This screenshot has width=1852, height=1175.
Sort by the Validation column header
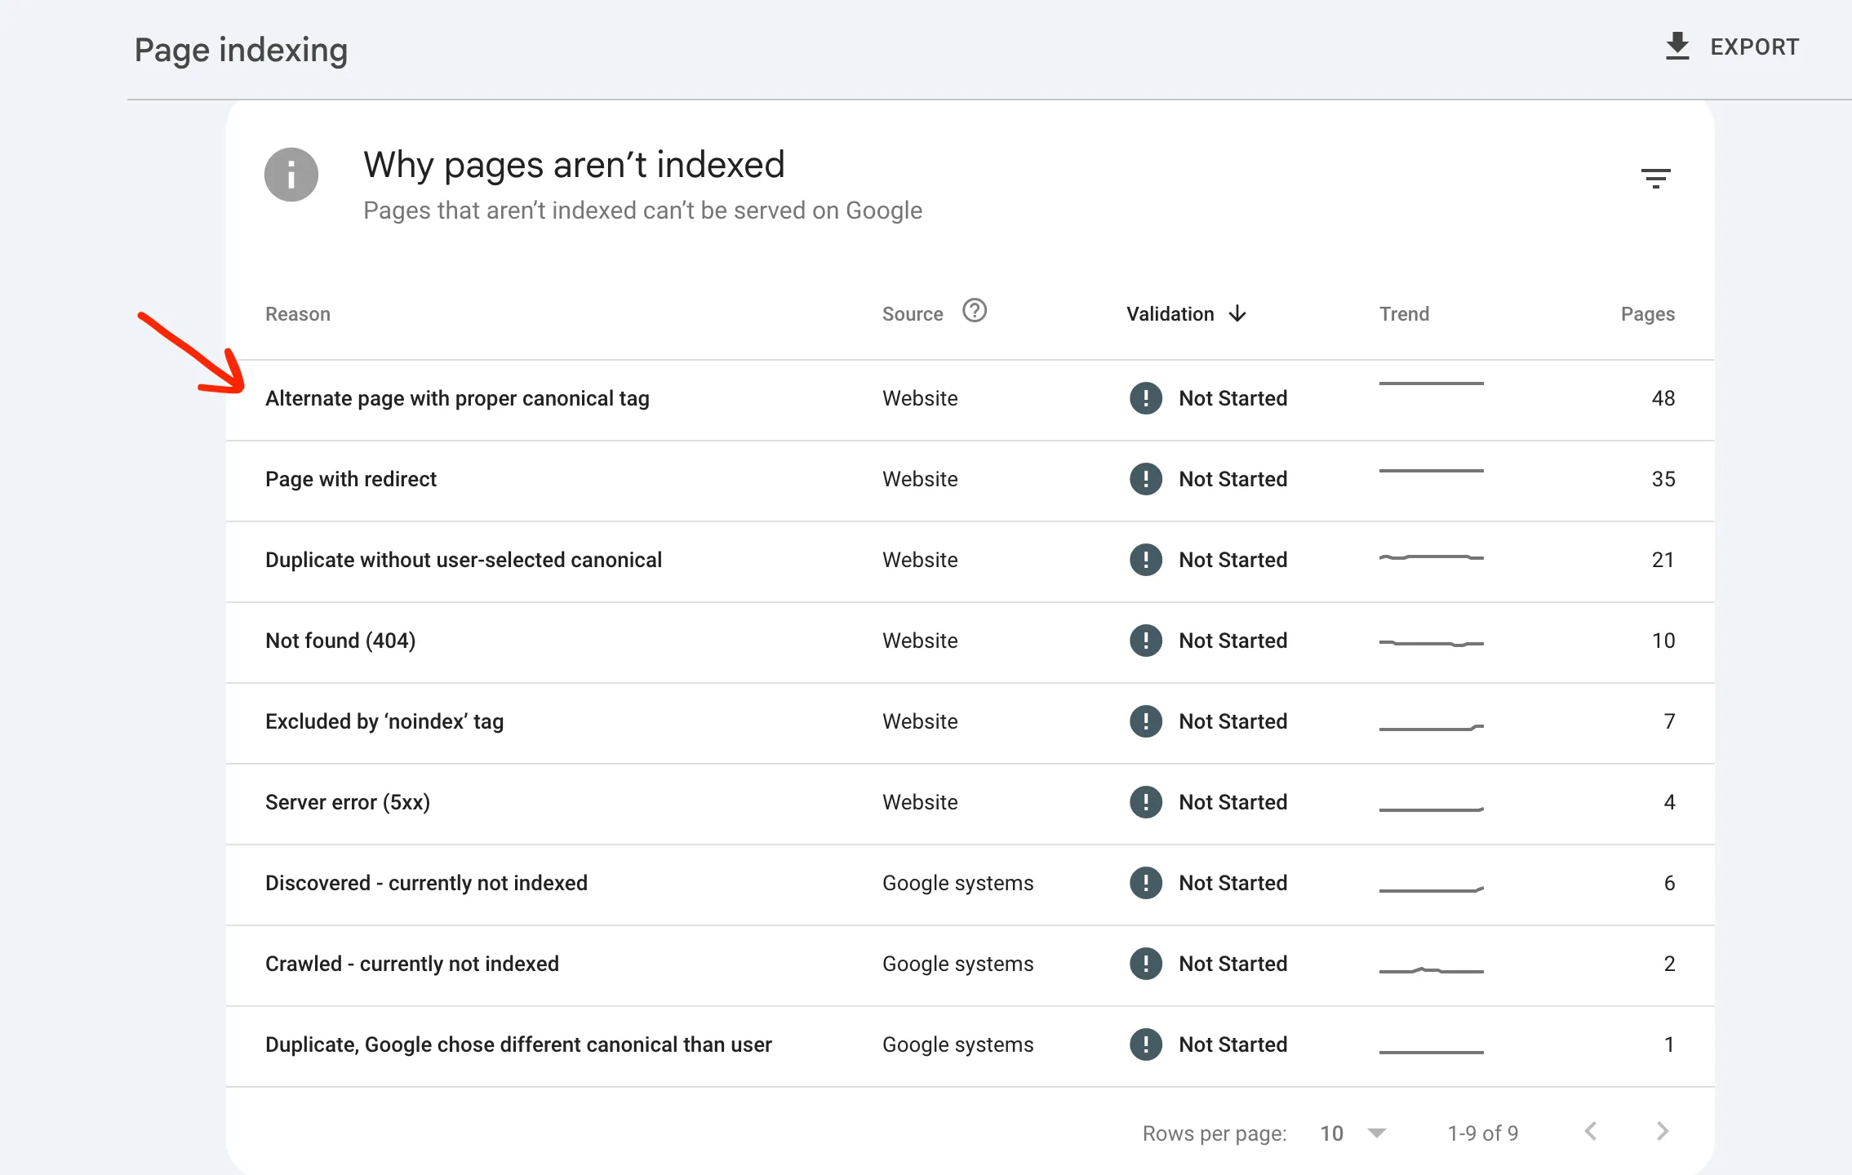pos(1170,314)
